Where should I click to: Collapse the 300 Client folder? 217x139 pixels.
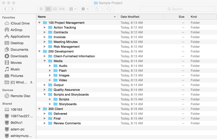[39, 109]
